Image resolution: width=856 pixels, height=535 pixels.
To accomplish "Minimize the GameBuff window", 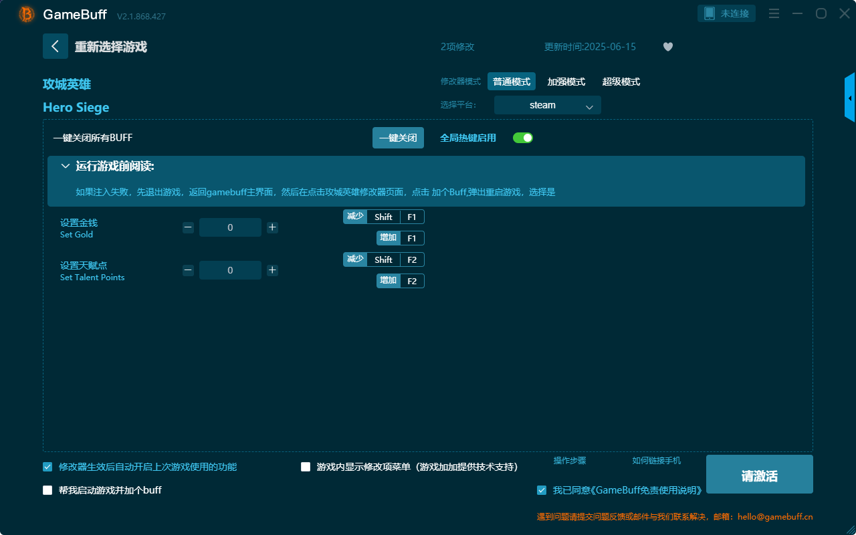I will (797, 13).
